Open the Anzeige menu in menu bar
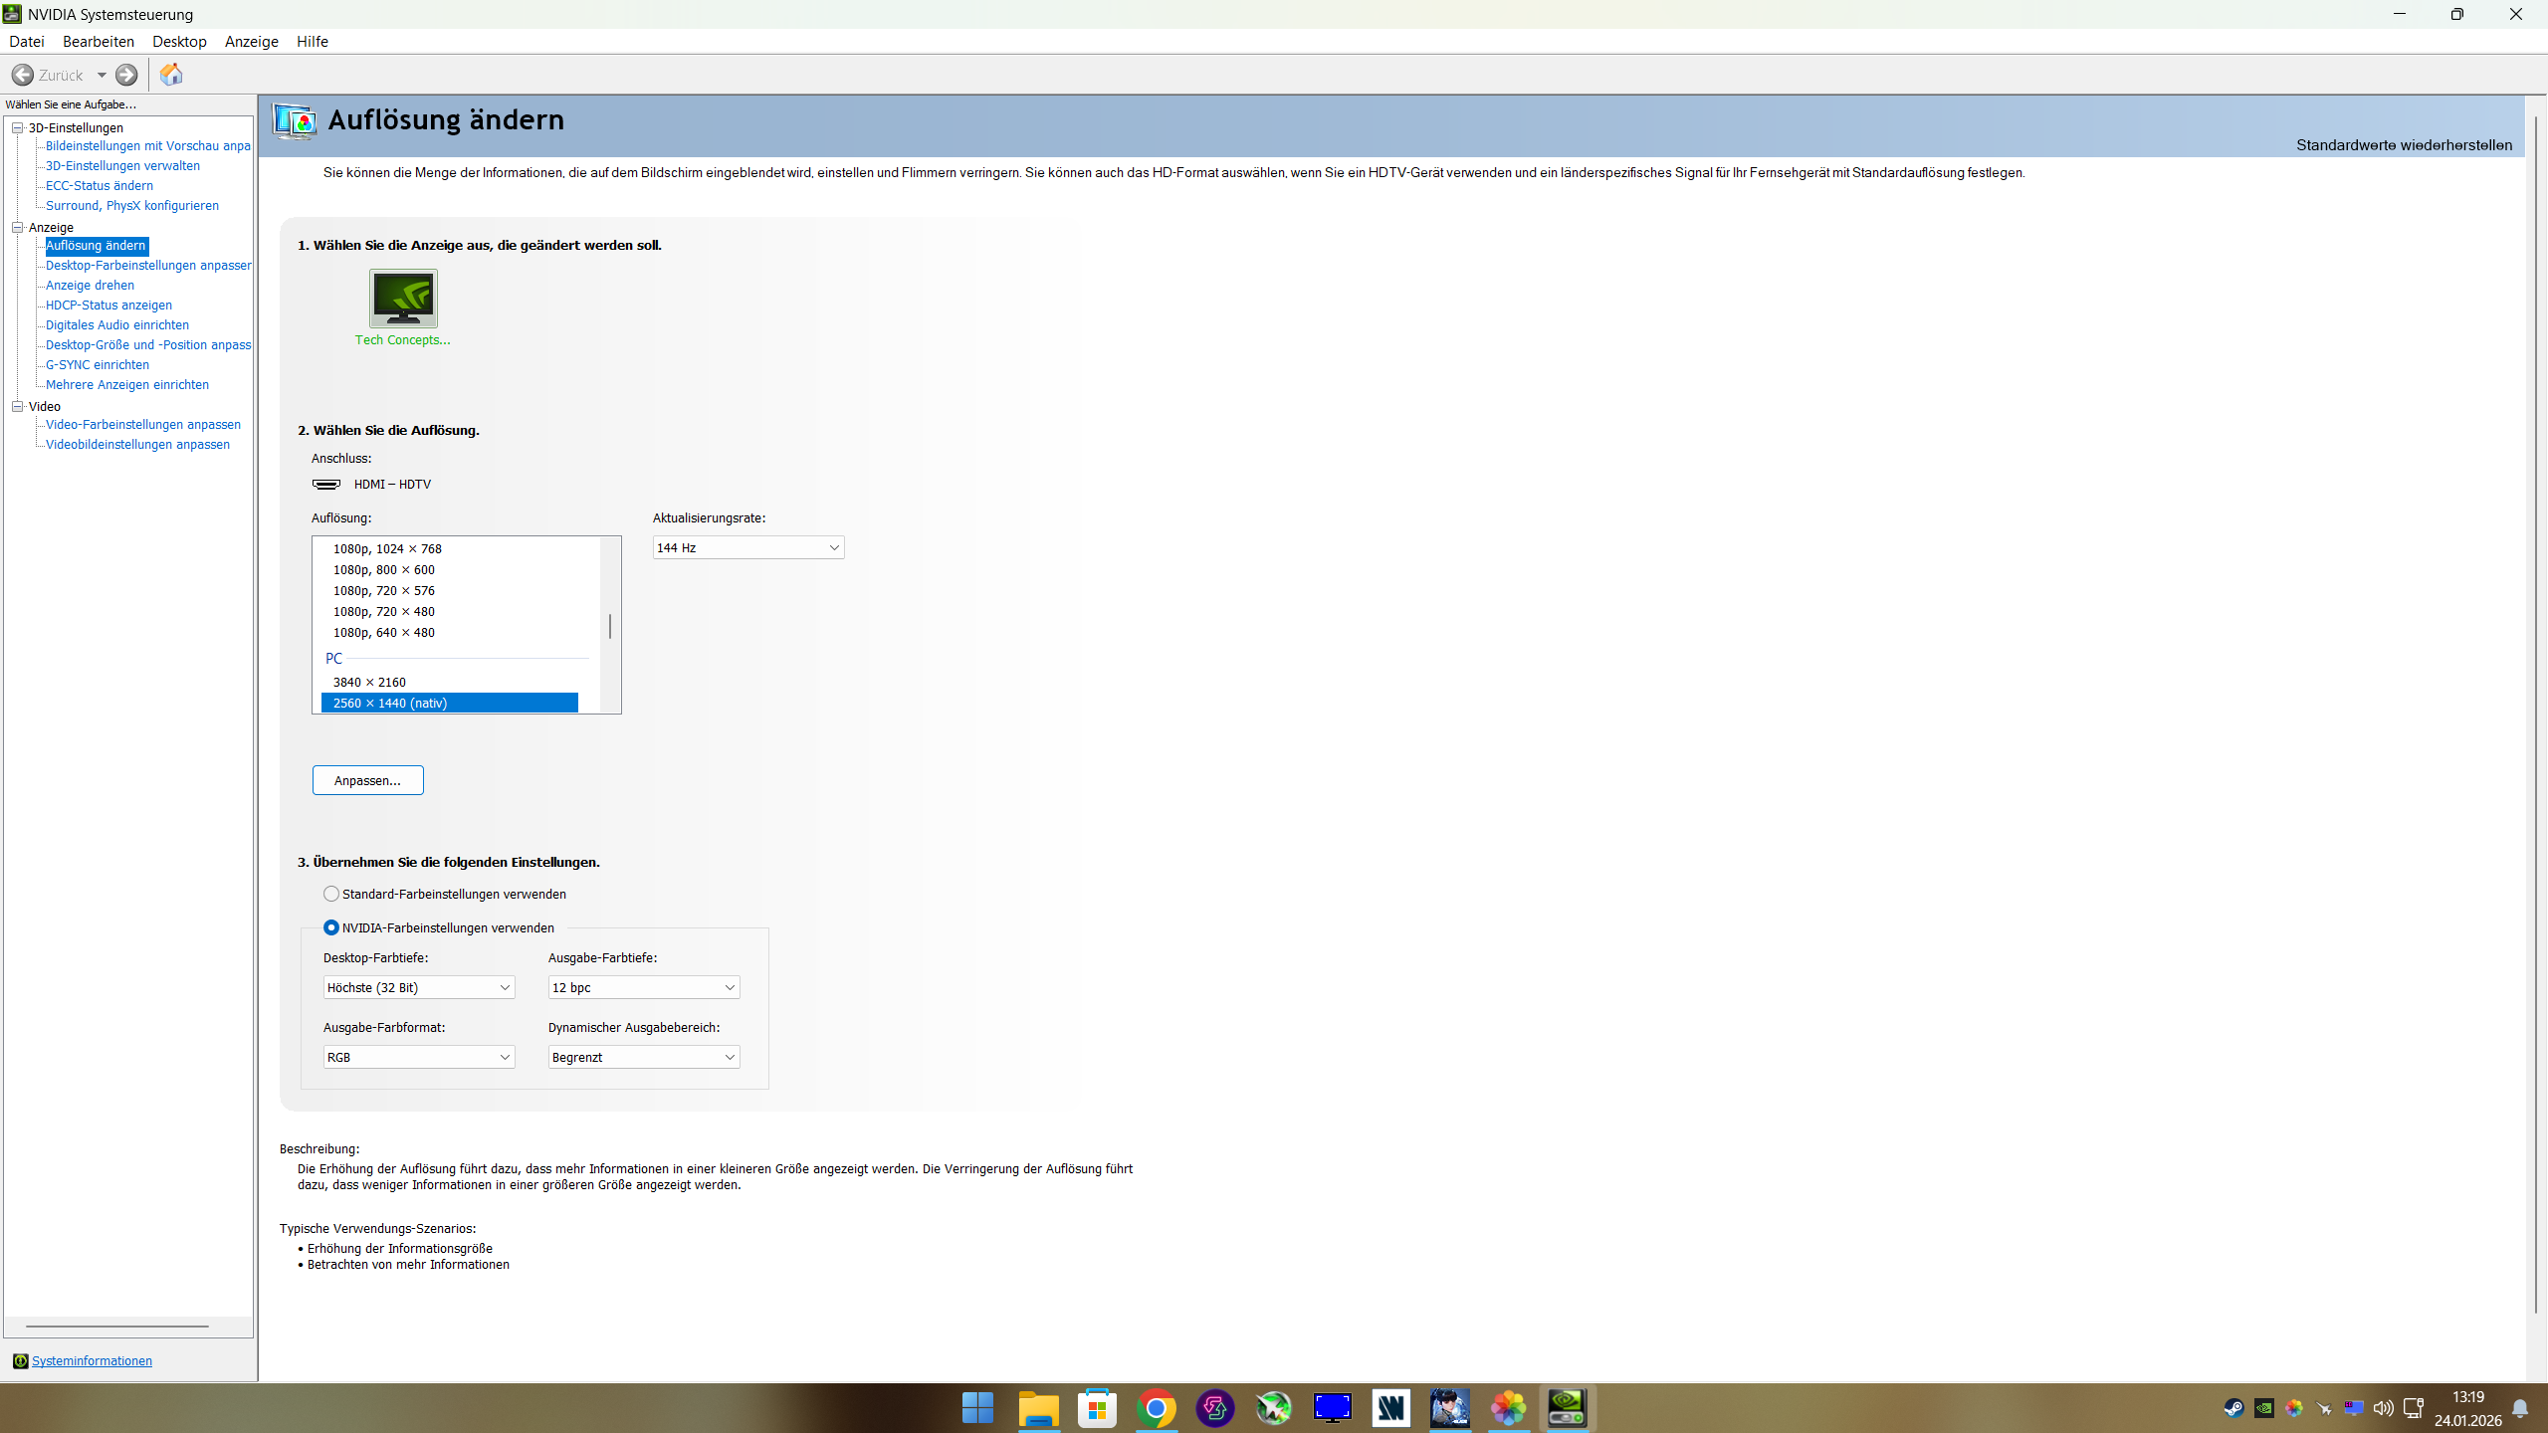This screenshot has width=2548, height=1433. (252, 42)
